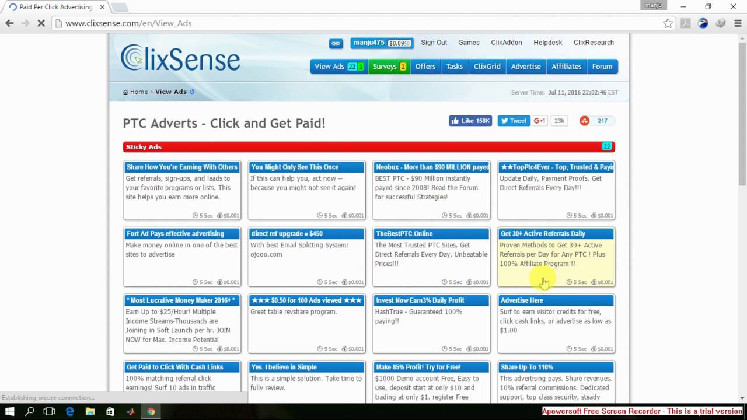Open the 'Yes. I believe in Simple' ad

[x=307, y=382]
